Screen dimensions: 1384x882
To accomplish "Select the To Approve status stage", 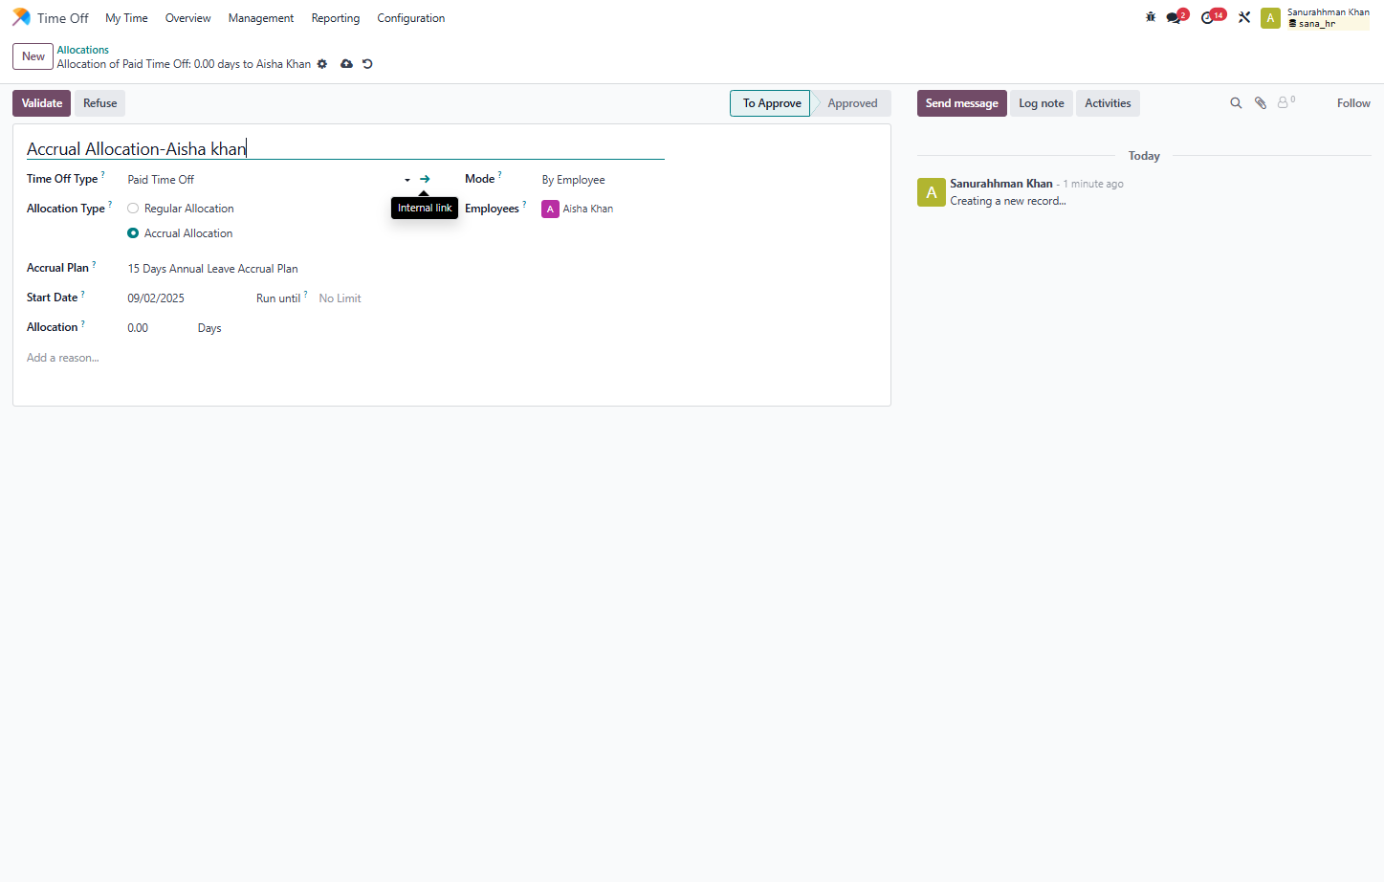I will click(771, 103).
